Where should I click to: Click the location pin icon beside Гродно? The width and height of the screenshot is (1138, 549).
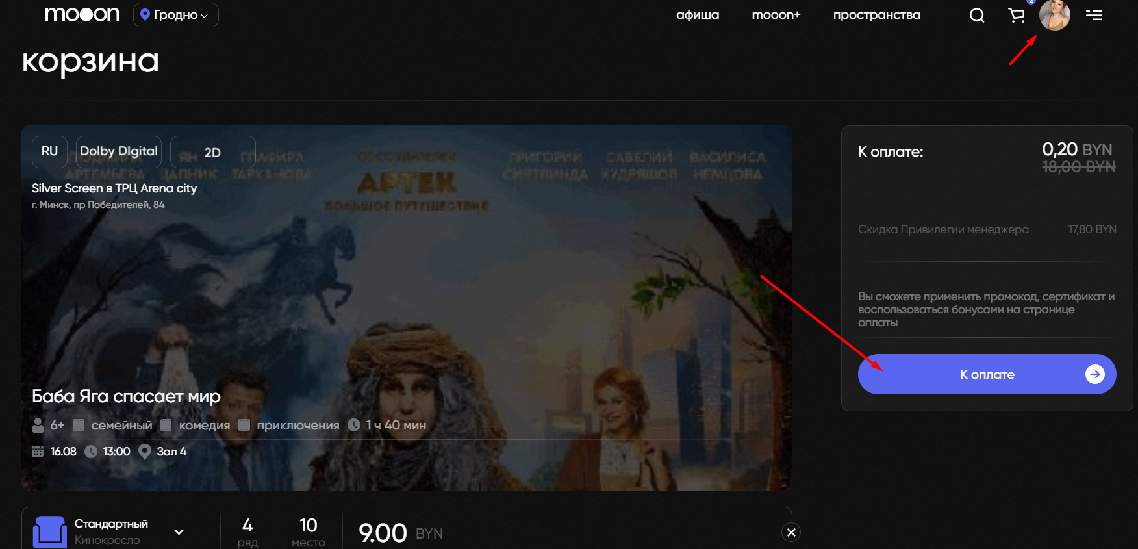point(145,15)
